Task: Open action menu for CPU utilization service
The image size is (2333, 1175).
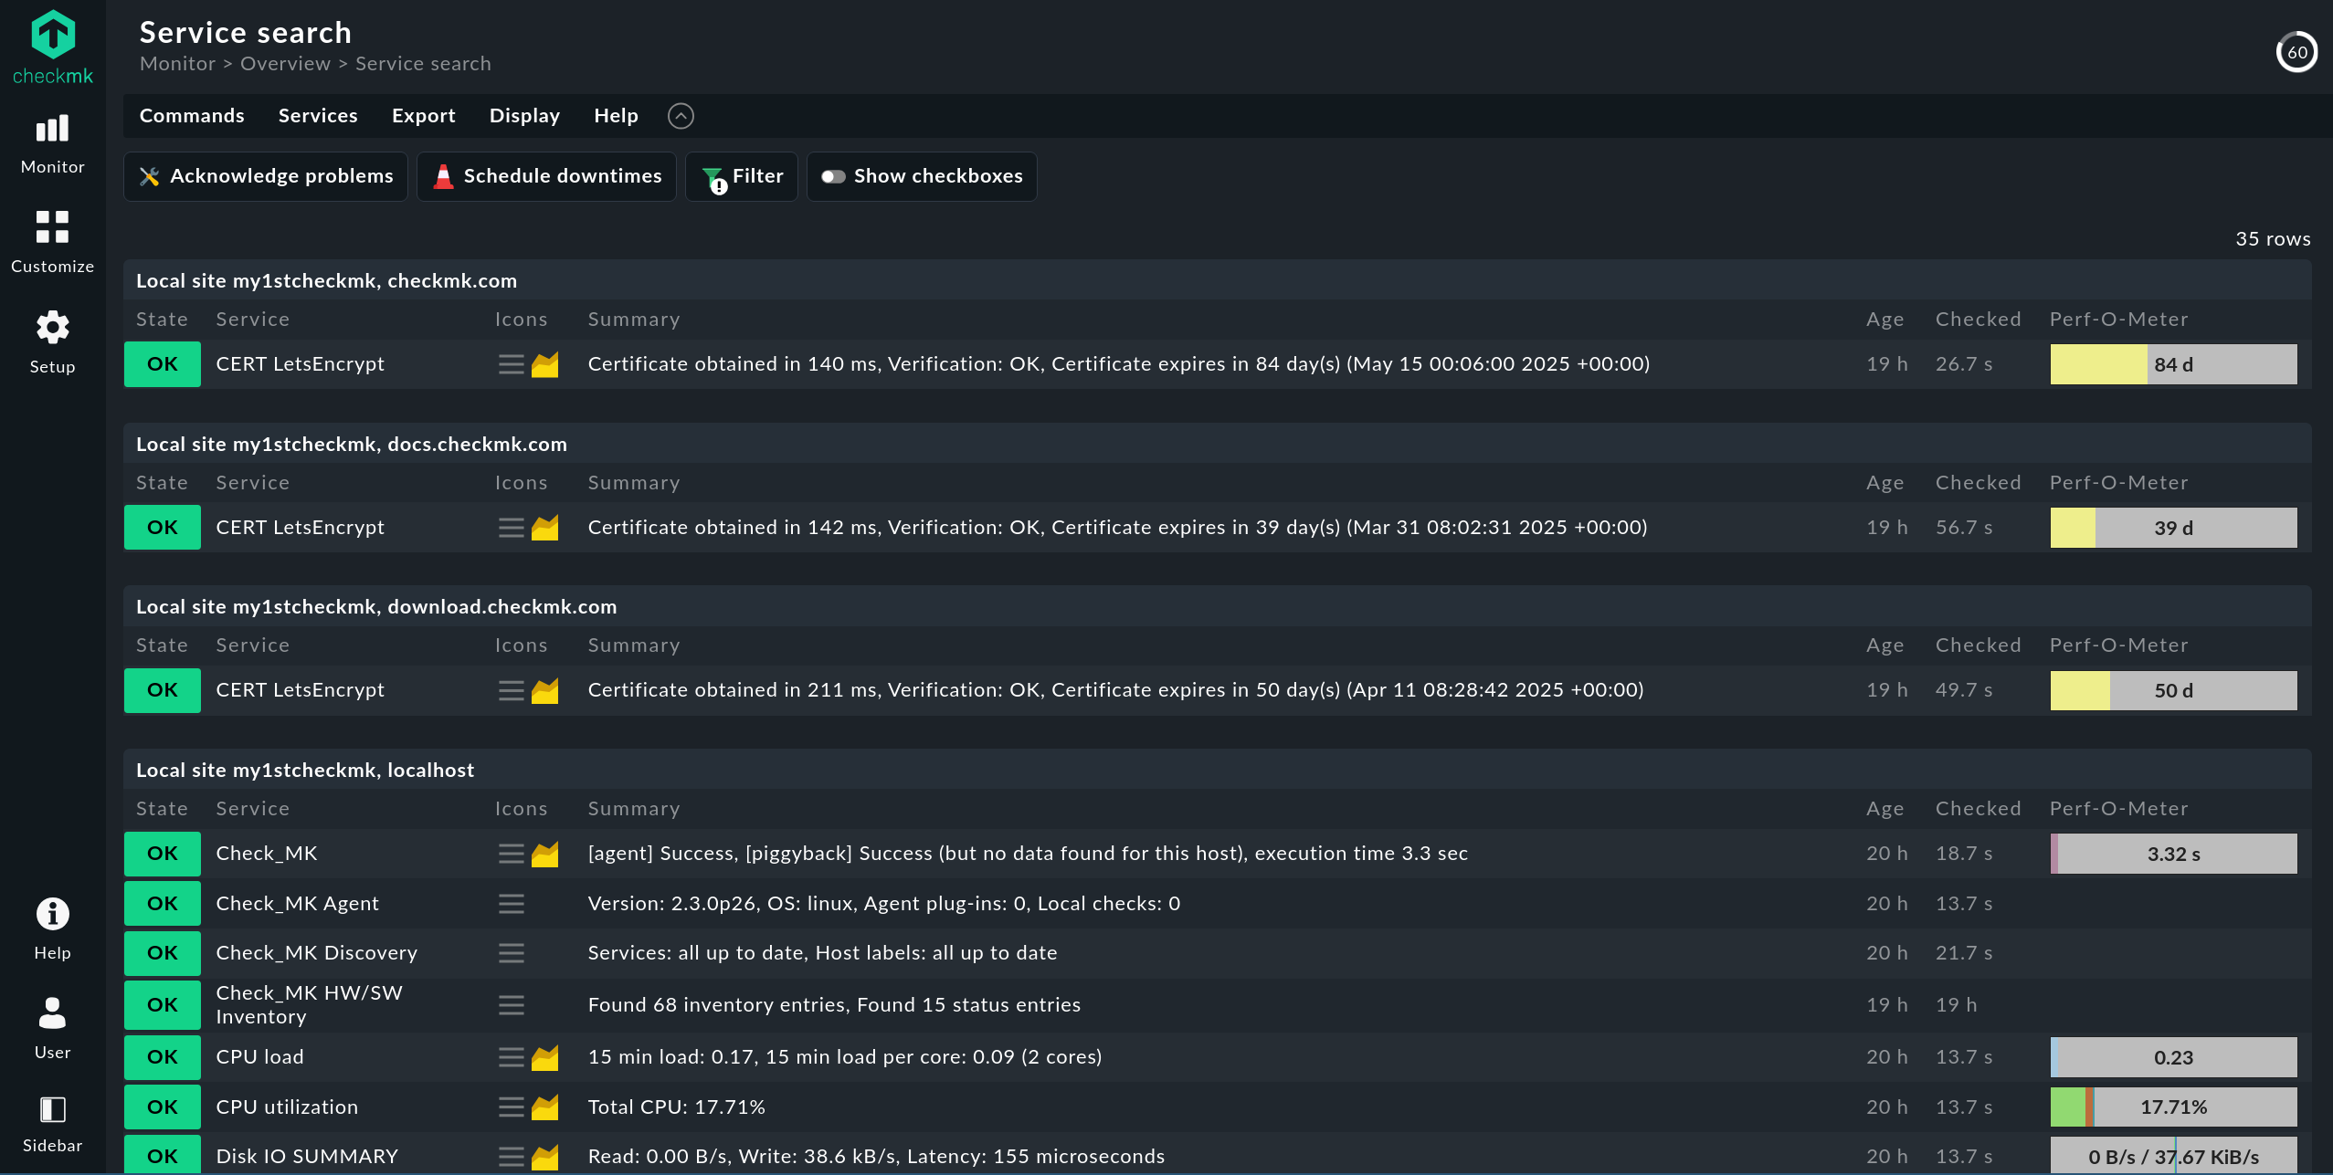Action: [512, 1107]
